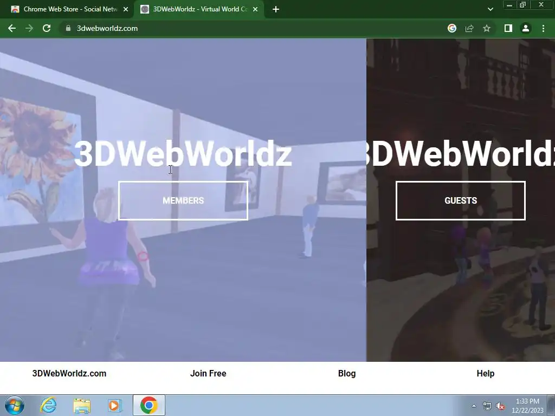Open the Chrome profile icon
Viewport: 555px width, 416px height.
pos(526,28)
